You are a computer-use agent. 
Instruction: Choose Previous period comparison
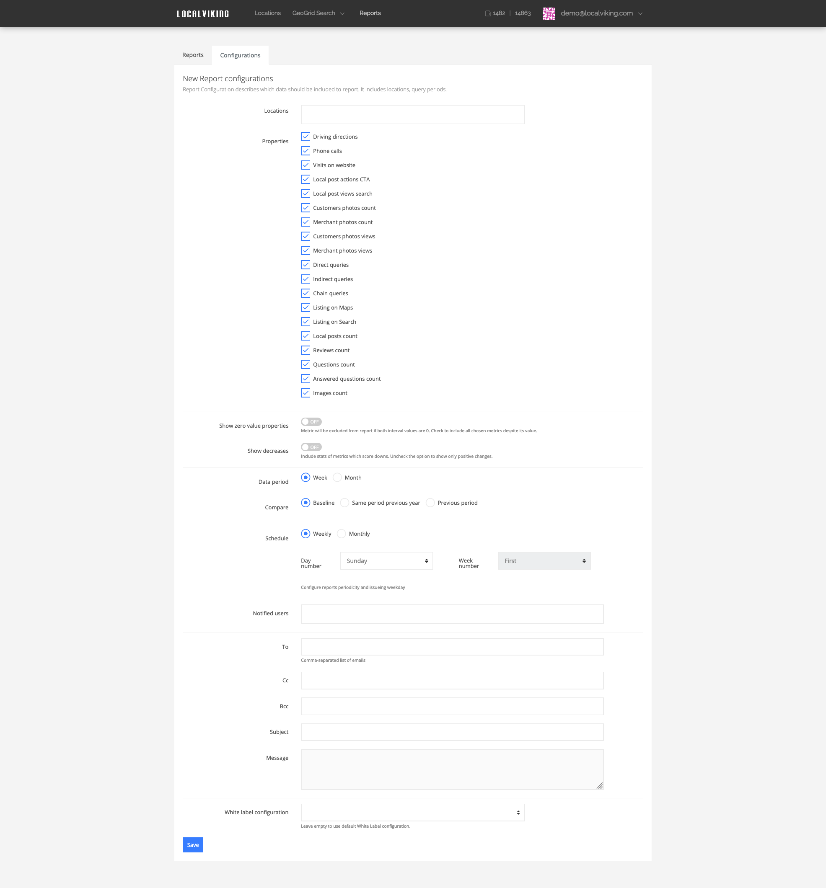(430, 503)
